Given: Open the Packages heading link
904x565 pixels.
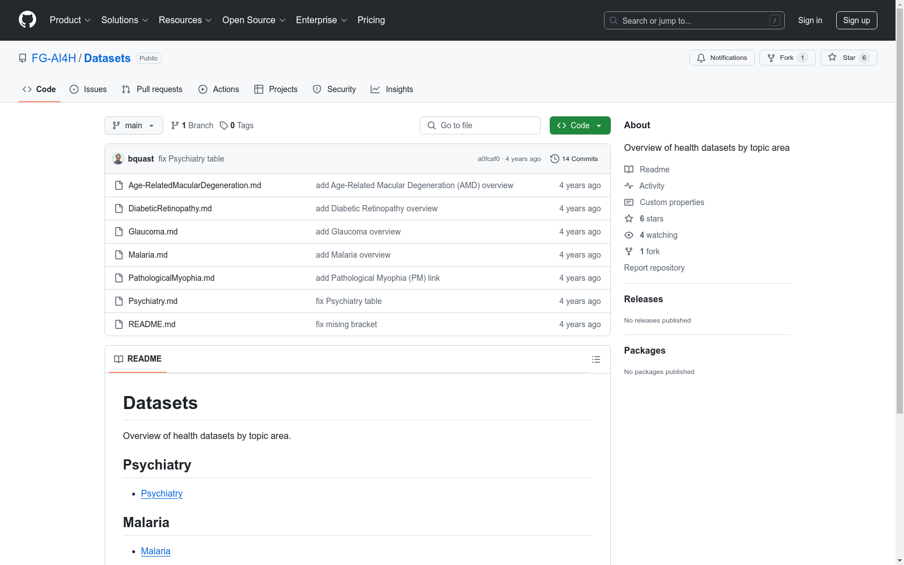Looking at the screenshot, I should pyautogui.click(x=645, y=350).
